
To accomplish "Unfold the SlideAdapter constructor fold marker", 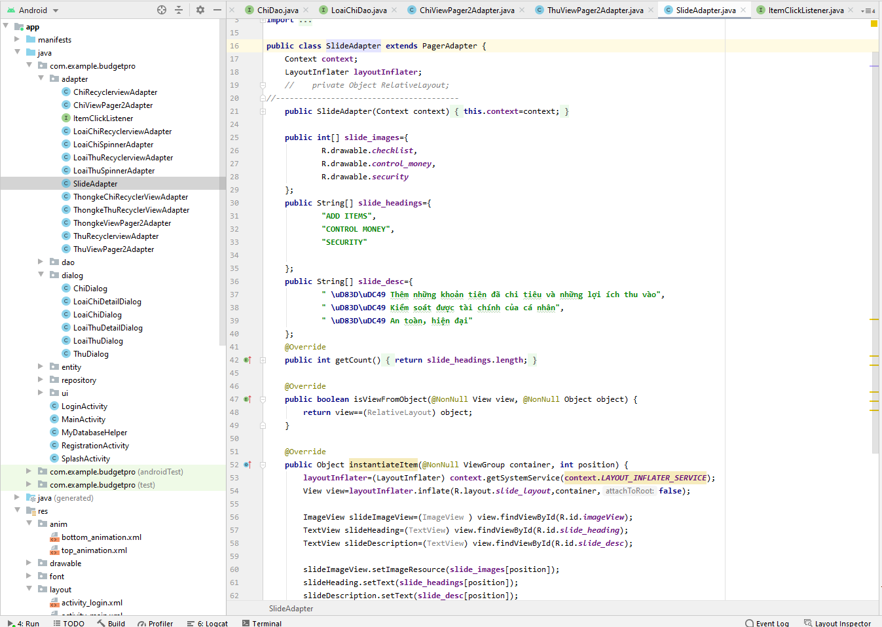I will (x=263, y=111).
